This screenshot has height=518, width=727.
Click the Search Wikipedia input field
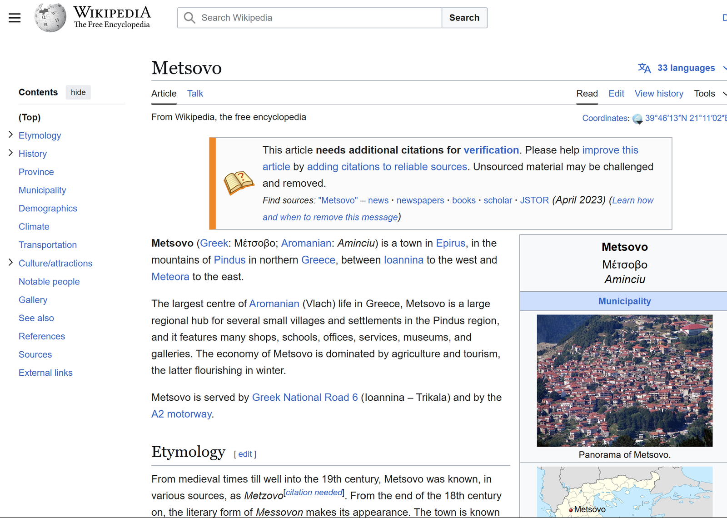318,18
